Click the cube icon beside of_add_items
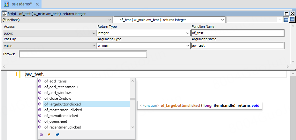Image resolution: width=296 pixels, height=140 pixels. pyautogui.click(x=40, y=81)
